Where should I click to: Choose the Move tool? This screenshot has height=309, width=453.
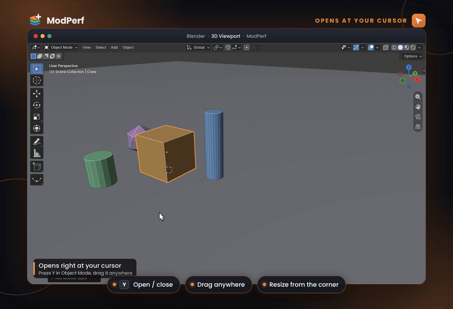click(x=37, y=93)
